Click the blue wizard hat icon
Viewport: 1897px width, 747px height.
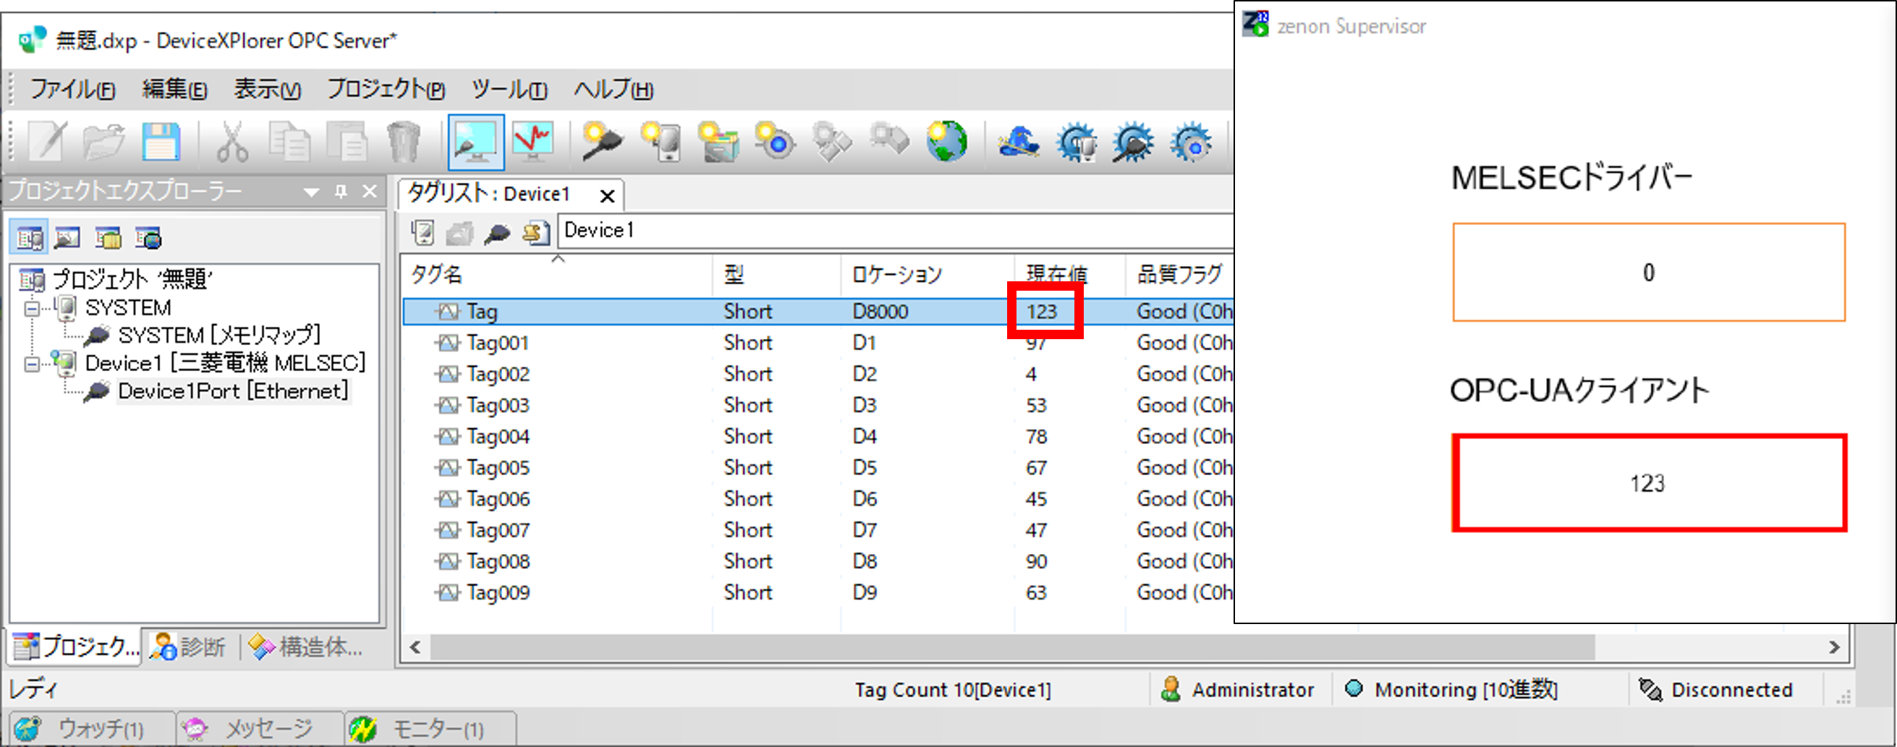[x=1019, y=141]
